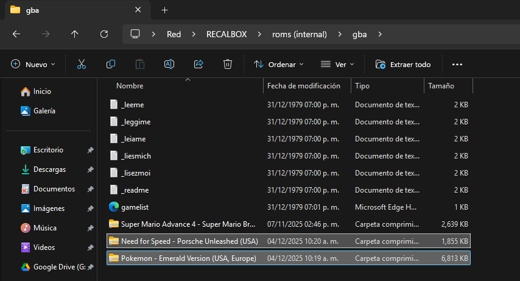Open the Ver view options dropdown
Image resolution: width=520 pixels, height=281 pixels.
(337, 64)
